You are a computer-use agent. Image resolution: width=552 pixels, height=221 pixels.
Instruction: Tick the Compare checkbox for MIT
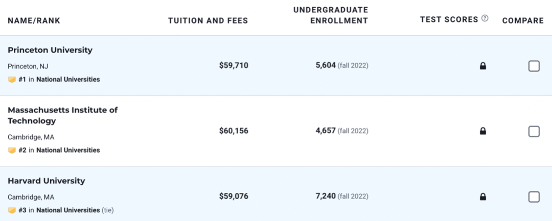click(x=534, y=131)
